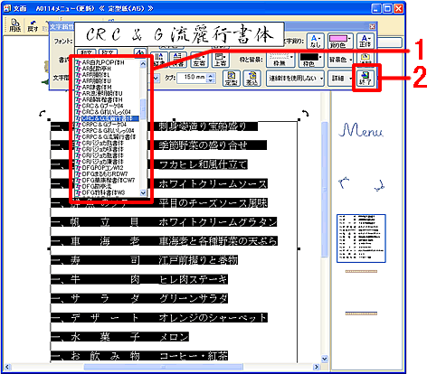Viewport: 427px width, 374px height.
Task: Select the 左寄 left-align icon
Action: pyautogui.click(x=199, y=60)
